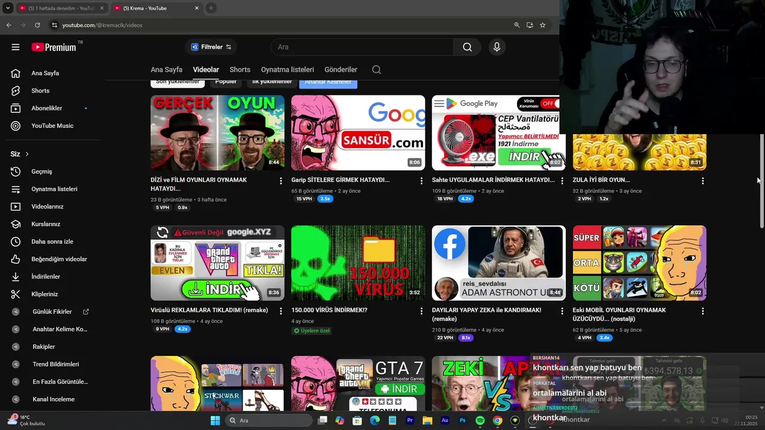
Task: Select the Videolar channel tab
Action: [206, 70]
